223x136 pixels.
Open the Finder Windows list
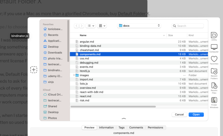[x=214, y=103]
